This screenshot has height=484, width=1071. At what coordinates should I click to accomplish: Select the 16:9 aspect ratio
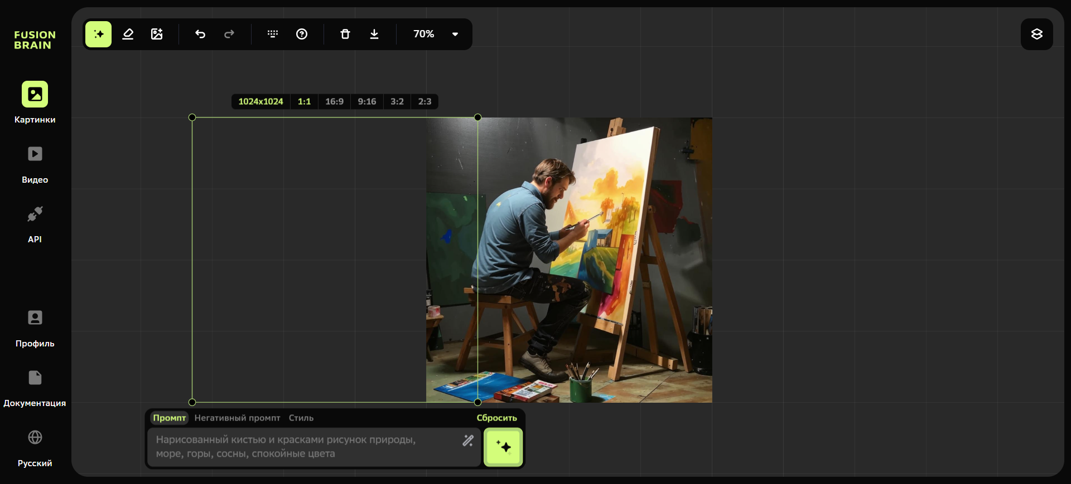tap(334, 101)
